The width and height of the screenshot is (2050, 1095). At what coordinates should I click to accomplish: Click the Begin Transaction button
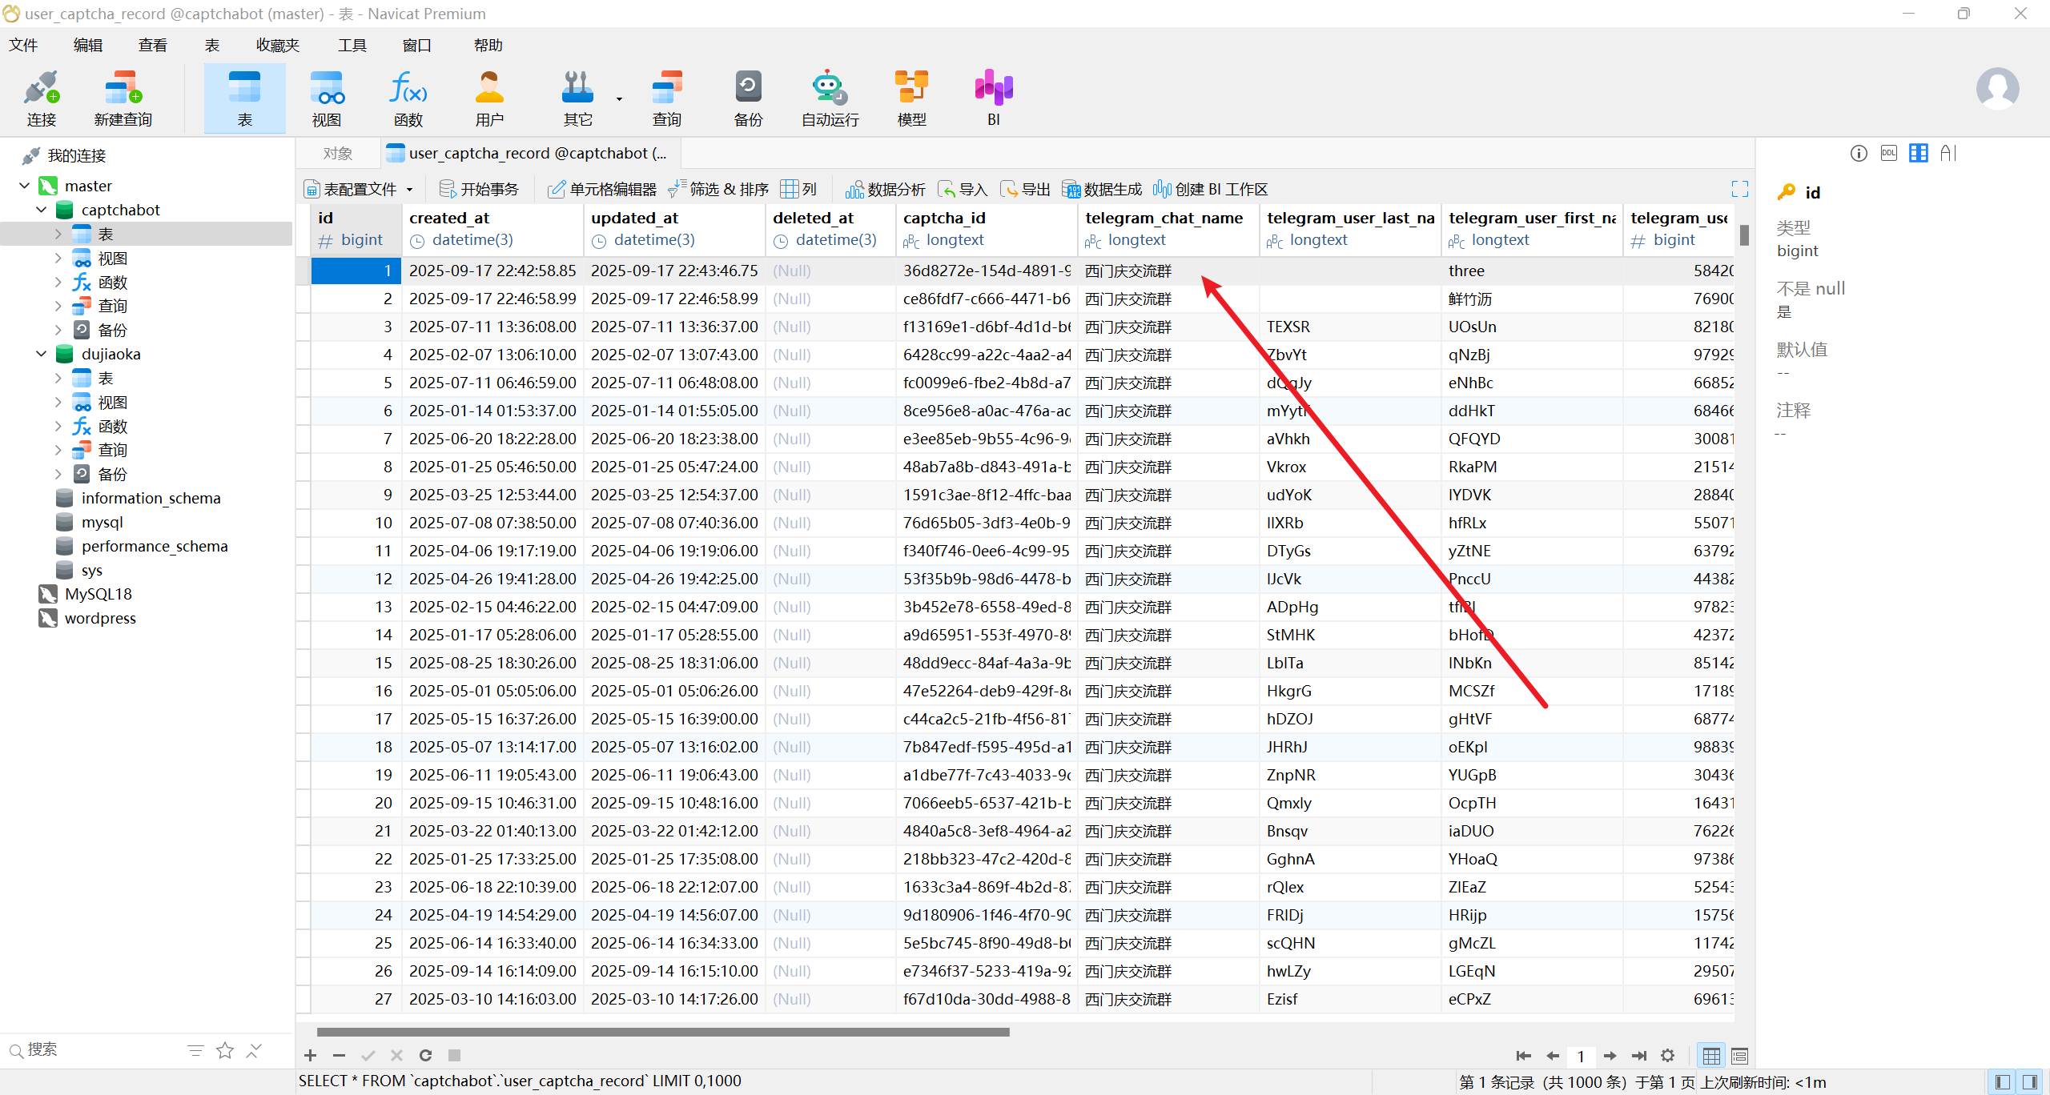pyautogui.click(x=479, y=189)
